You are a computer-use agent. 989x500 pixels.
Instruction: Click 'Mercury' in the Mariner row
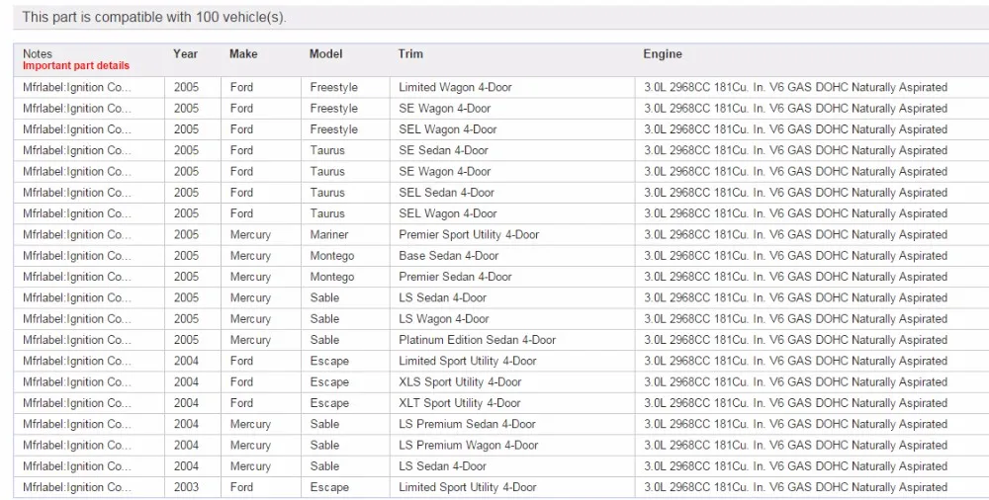250,234
